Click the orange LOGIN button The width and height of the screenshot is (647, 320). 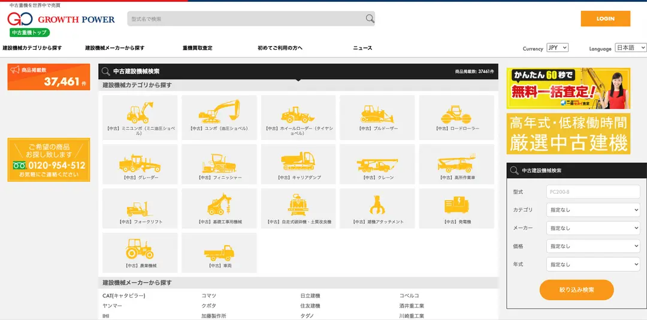click(605, 19)
